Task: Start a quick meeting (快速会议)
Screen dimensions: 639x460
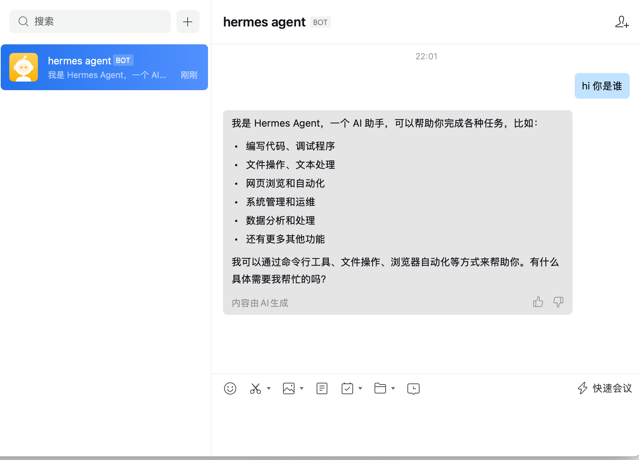Action: (605, 388)
